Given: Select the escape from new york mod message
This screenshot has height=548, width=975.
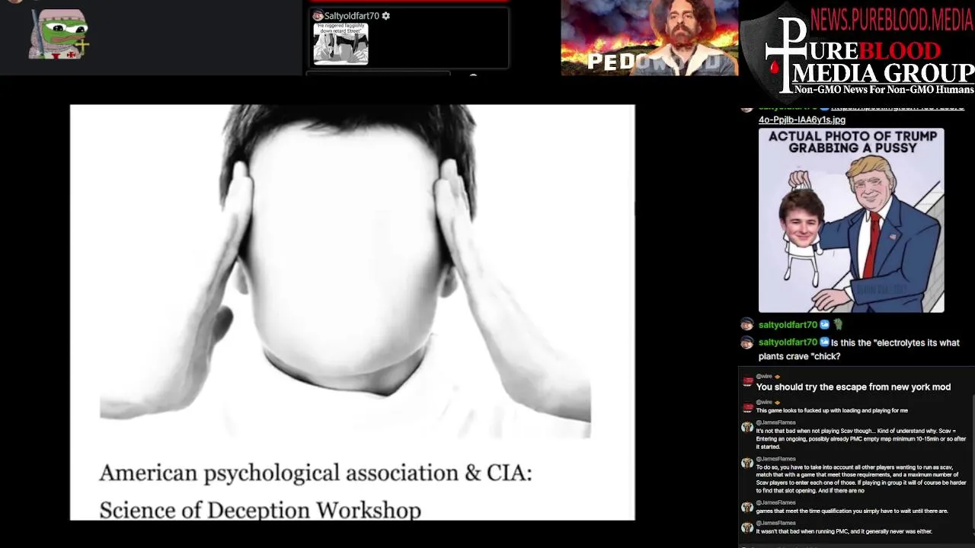Looking at the screenshot, I should coord(853,387).
